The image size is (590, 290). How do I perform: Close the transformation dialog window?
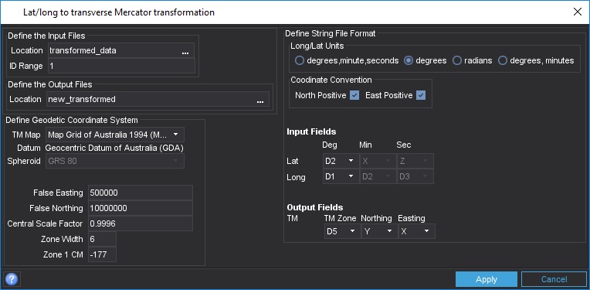click(577, 12)
